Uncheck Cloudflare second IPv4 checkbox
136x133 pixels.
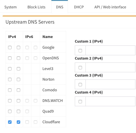(18, 122)
